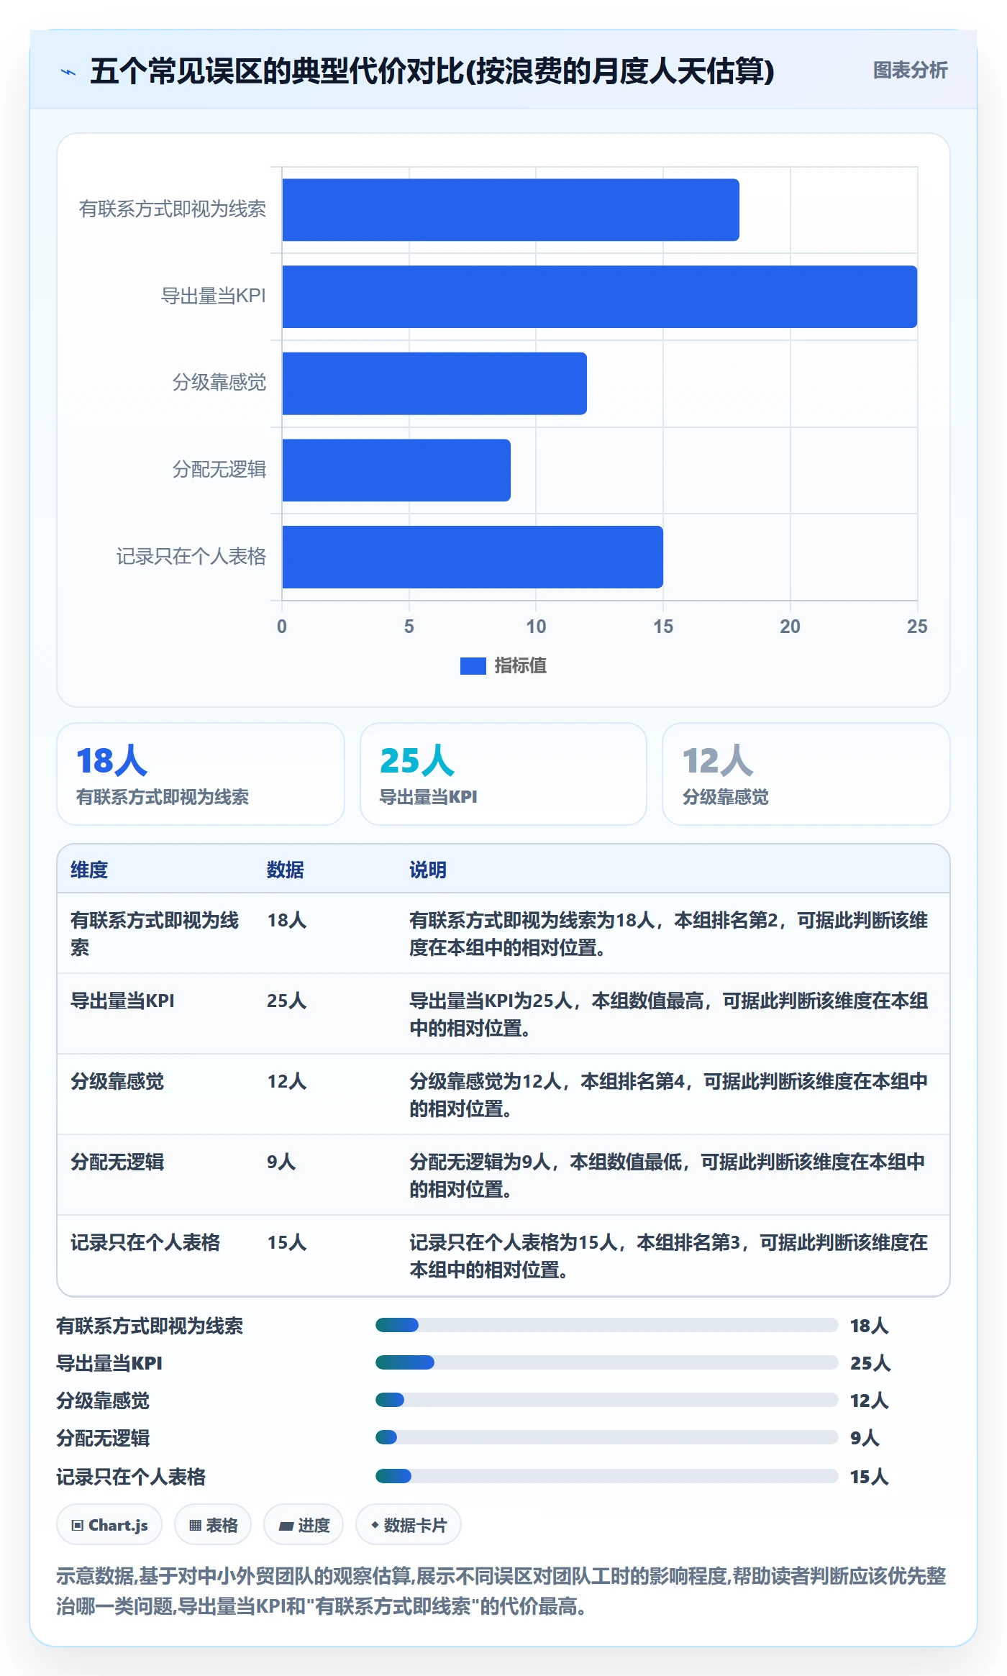Image resolution: width=1007 pixels, height=1676 pixels.
Task: Click the 15 label on chart x-axis
Action: click(663, 627)
